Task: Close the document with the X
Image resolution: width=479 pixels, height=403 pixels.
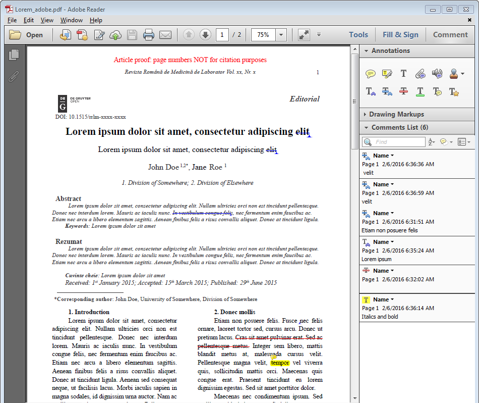Action: (x=469, y=20)
